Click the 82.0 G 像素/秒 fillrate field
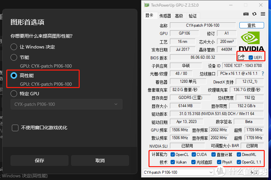The width and height of the screenshot is (271, 180). pyautogui.click(x=185, y=90)
